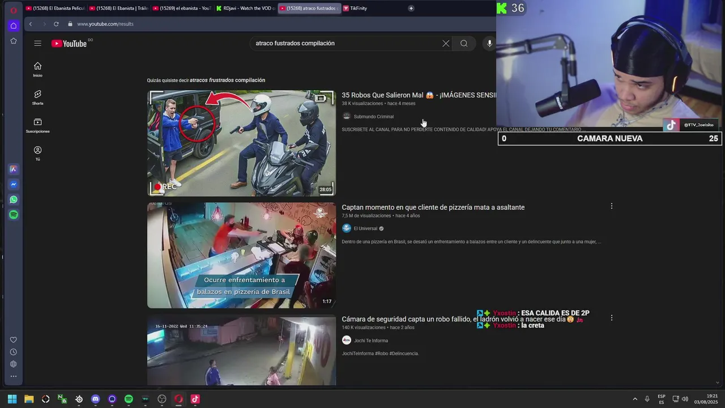Screen dimensions: 725x408
Task: Open WhatsApp in the Opera sidebar
Action: click(x=14, y=199)
